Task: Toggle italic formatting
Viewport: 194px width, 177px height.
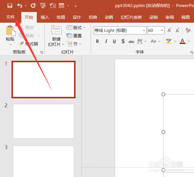Action: (x=106, y=41)
